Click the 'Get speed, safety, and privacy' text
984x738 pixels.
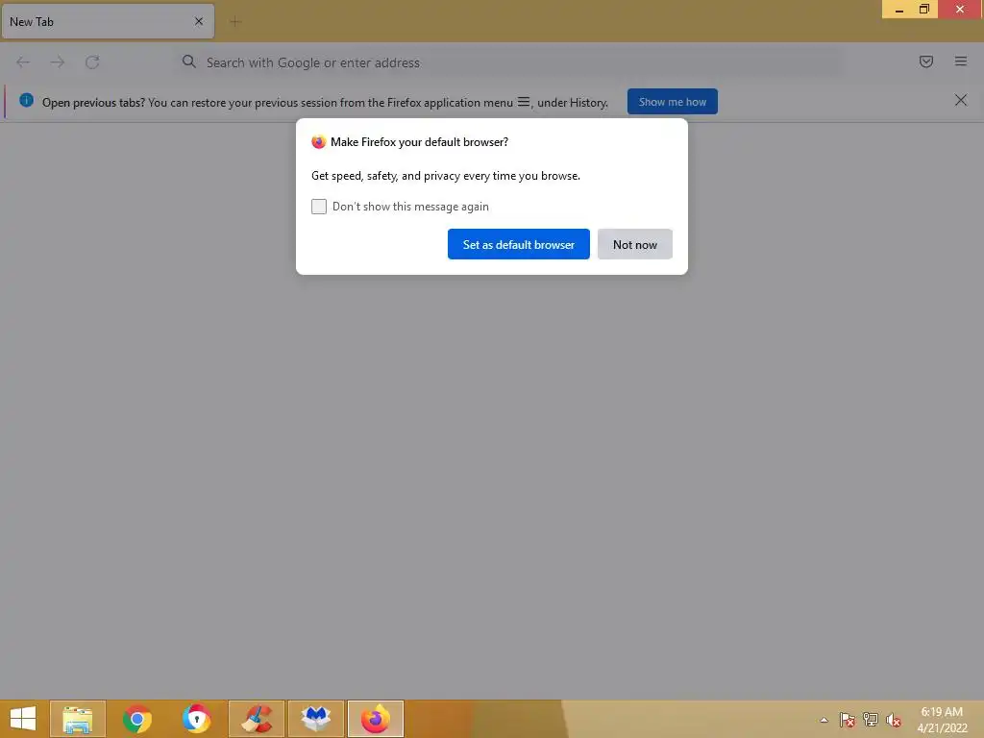coord(446,176)
